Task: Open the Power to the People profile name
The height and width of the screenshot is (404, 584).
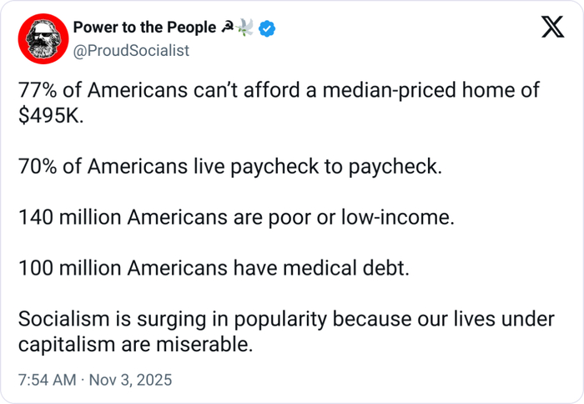Action: click(x=144, y=29)
